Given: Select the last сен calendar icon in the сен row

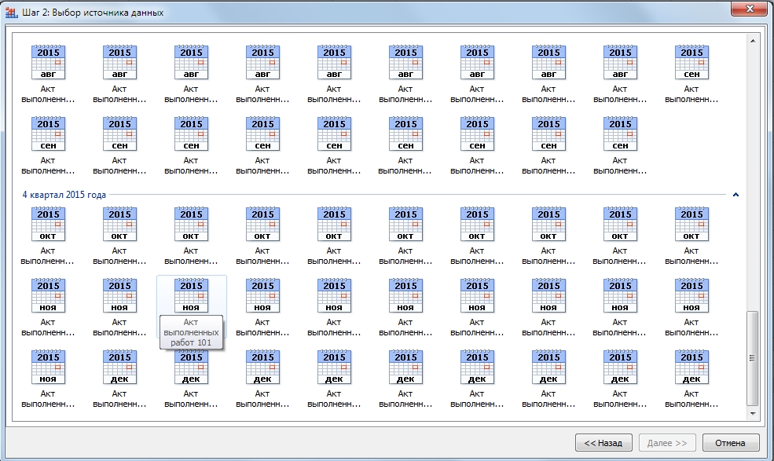Looking at the screenshot, I should coord(620,134).
